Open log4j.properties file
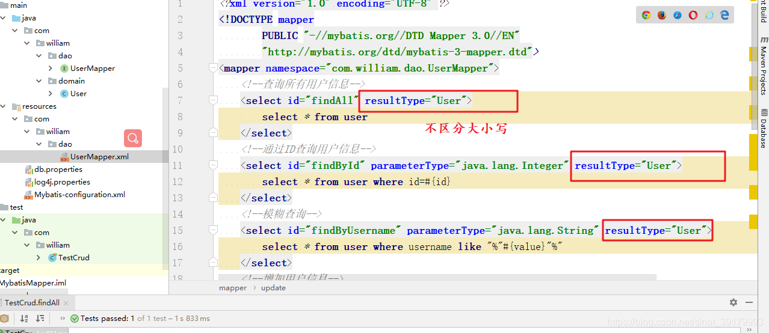Image resolution: width=769 pixels, height=333 pixels. [x=62, y=182]
